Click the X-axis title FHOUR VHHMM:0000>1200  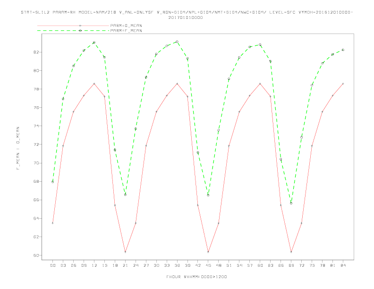click(x=196, y=277)
